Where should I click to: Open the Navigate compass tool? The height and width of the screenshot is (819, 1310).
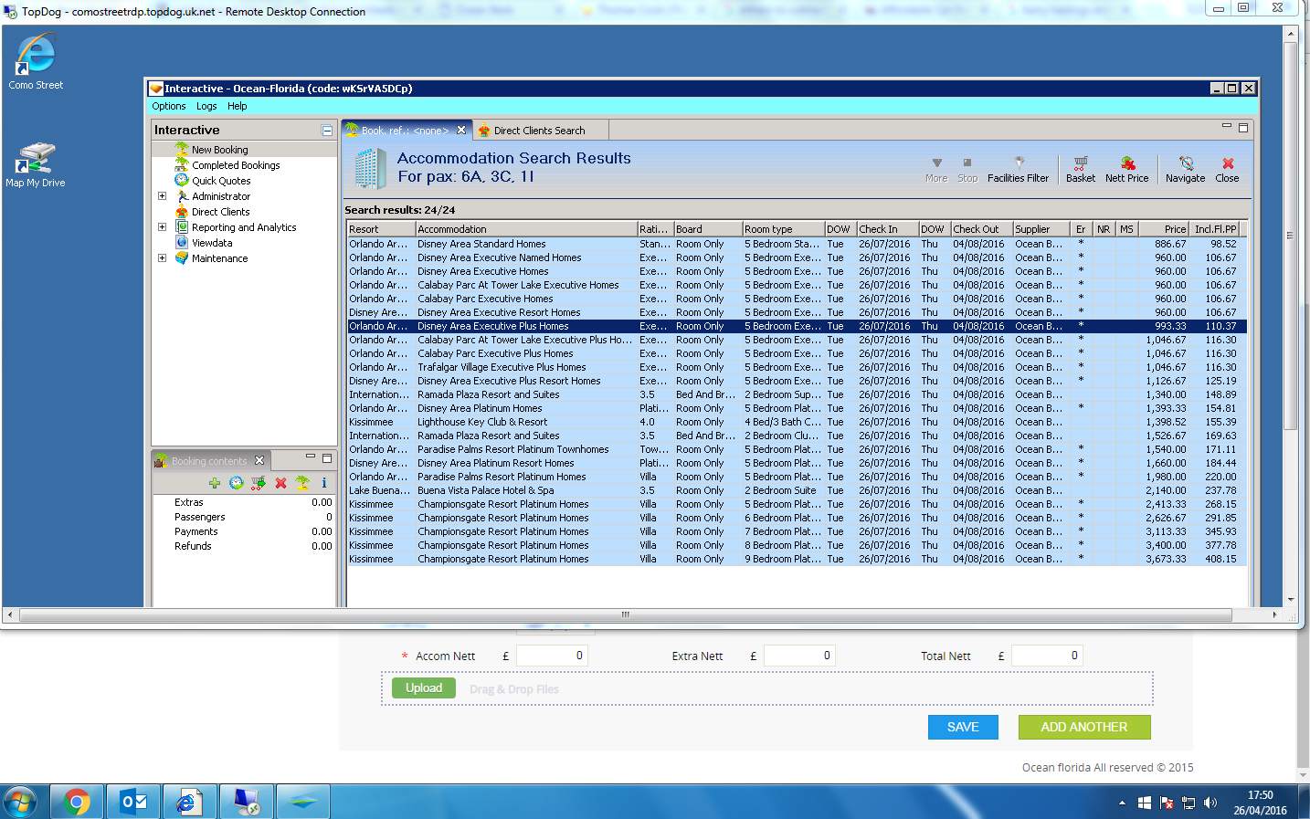point(1185,169)
